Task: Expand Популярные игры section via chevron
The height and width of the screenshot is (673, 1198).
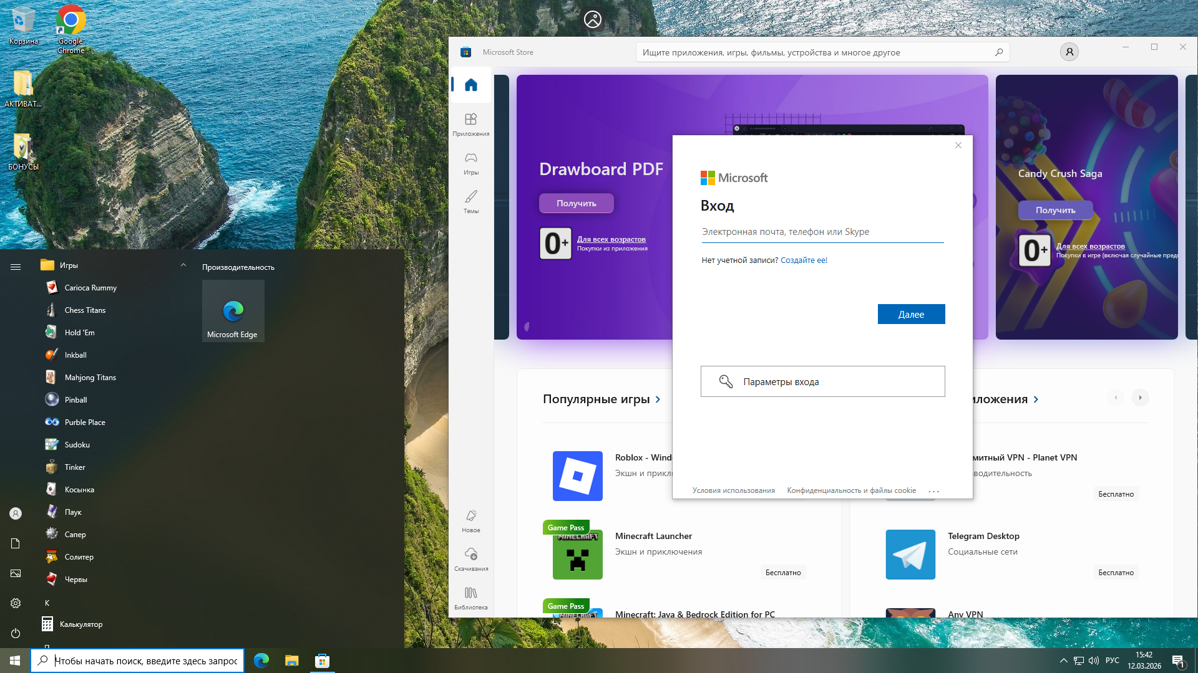Action: (x=658, y=399)
